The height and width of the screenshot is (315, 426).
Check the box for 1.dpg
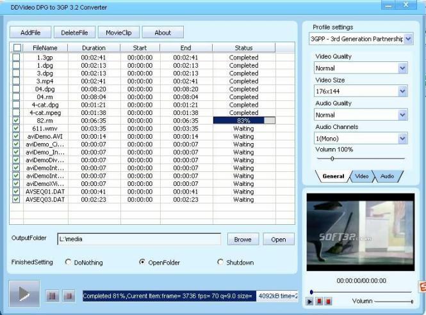pyautogui.click(x=16, y=65)
